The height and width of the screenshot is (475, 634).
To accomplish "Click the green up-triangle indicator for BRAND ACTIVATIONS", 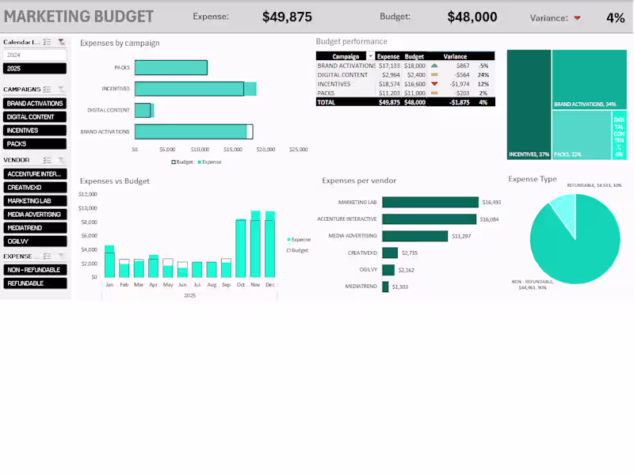I will tap(434, 66).
